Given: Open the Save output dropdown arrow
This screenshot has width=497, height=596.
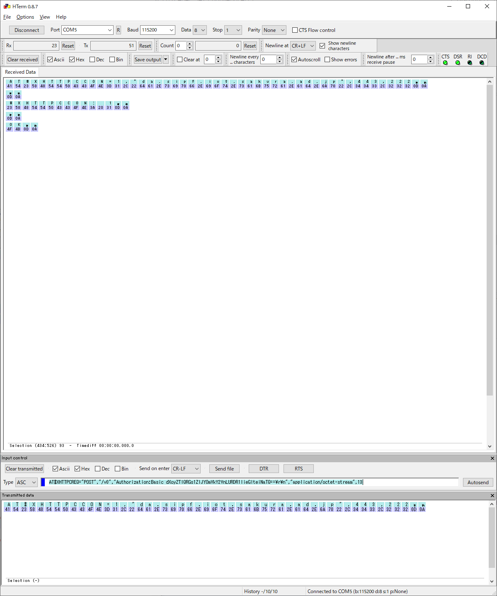Looking at the screenshot, I should tap(166, 60).
